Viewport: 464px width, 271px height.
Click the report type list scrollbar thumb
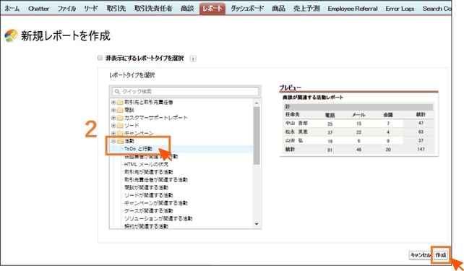pos(257,136)
